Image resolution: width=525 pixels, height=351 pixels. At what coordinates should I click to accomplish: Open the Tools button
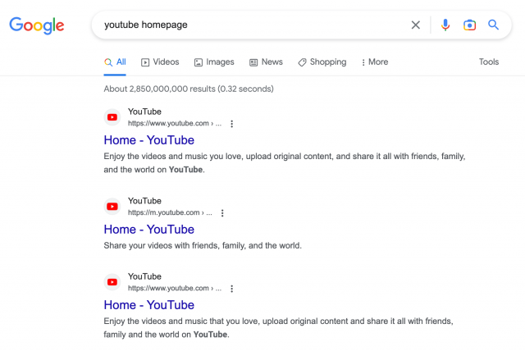[x=489, y=62]
